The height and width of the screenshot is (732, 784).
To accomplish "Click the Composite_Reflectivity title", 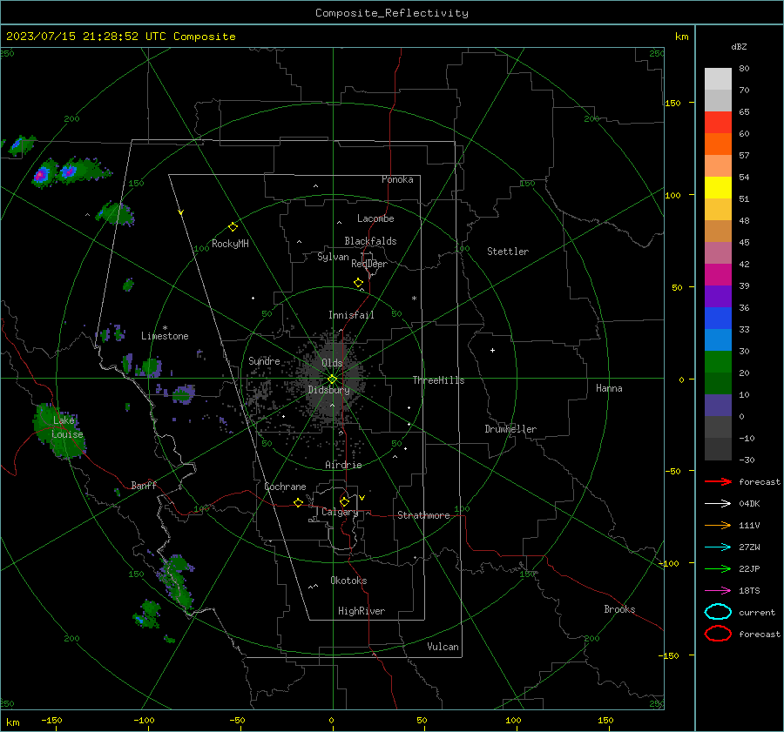I will pos(392,13).
